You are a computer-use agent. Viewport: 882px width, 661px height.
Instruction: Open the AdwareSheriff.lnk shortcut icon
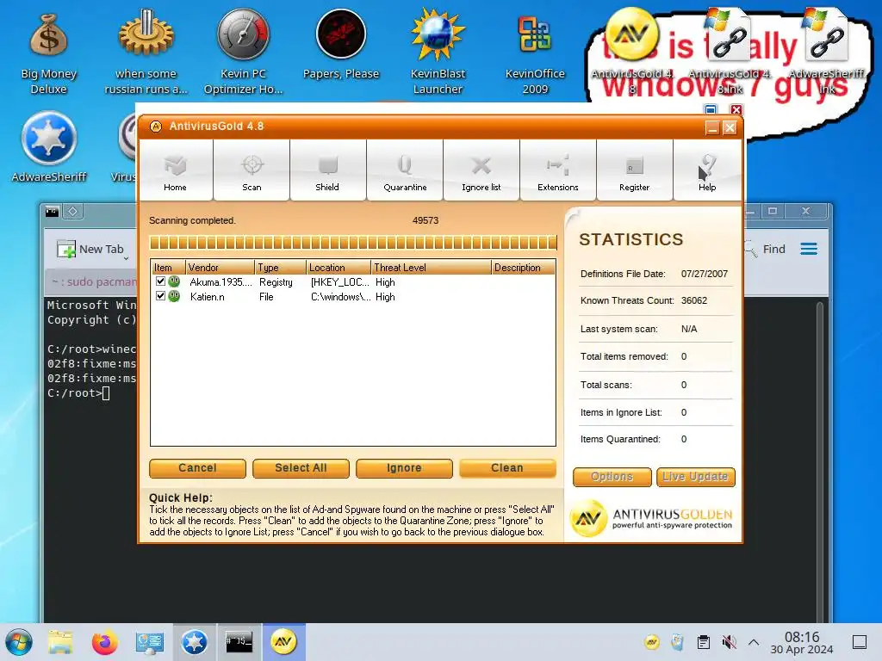click(827, 51)
